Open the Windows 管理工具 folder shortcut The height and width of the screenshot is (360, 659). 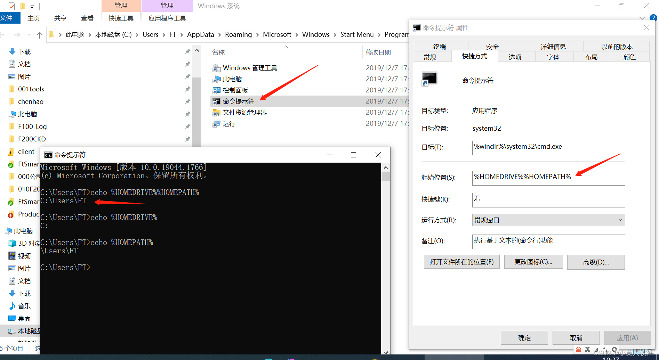[250, 68]
